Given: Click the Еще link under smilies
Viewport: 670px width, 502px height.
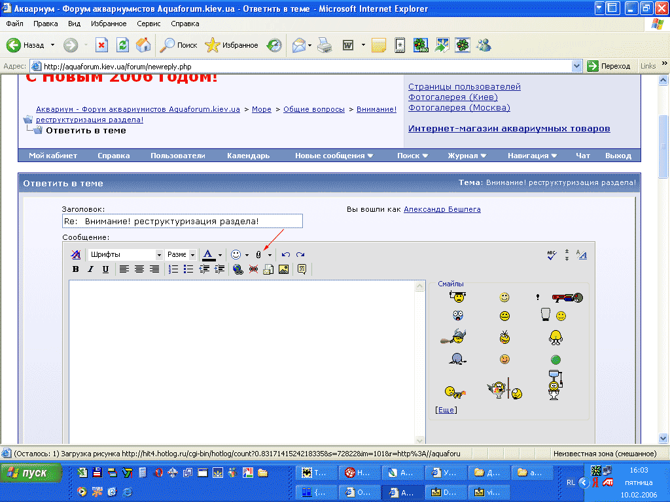Looking at the screenshot, I should click(x=446, y=410).
